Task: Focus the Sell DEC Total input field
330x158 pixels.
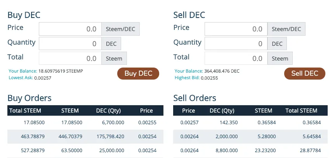Action: pyautogui.click(x=236, y=58)
